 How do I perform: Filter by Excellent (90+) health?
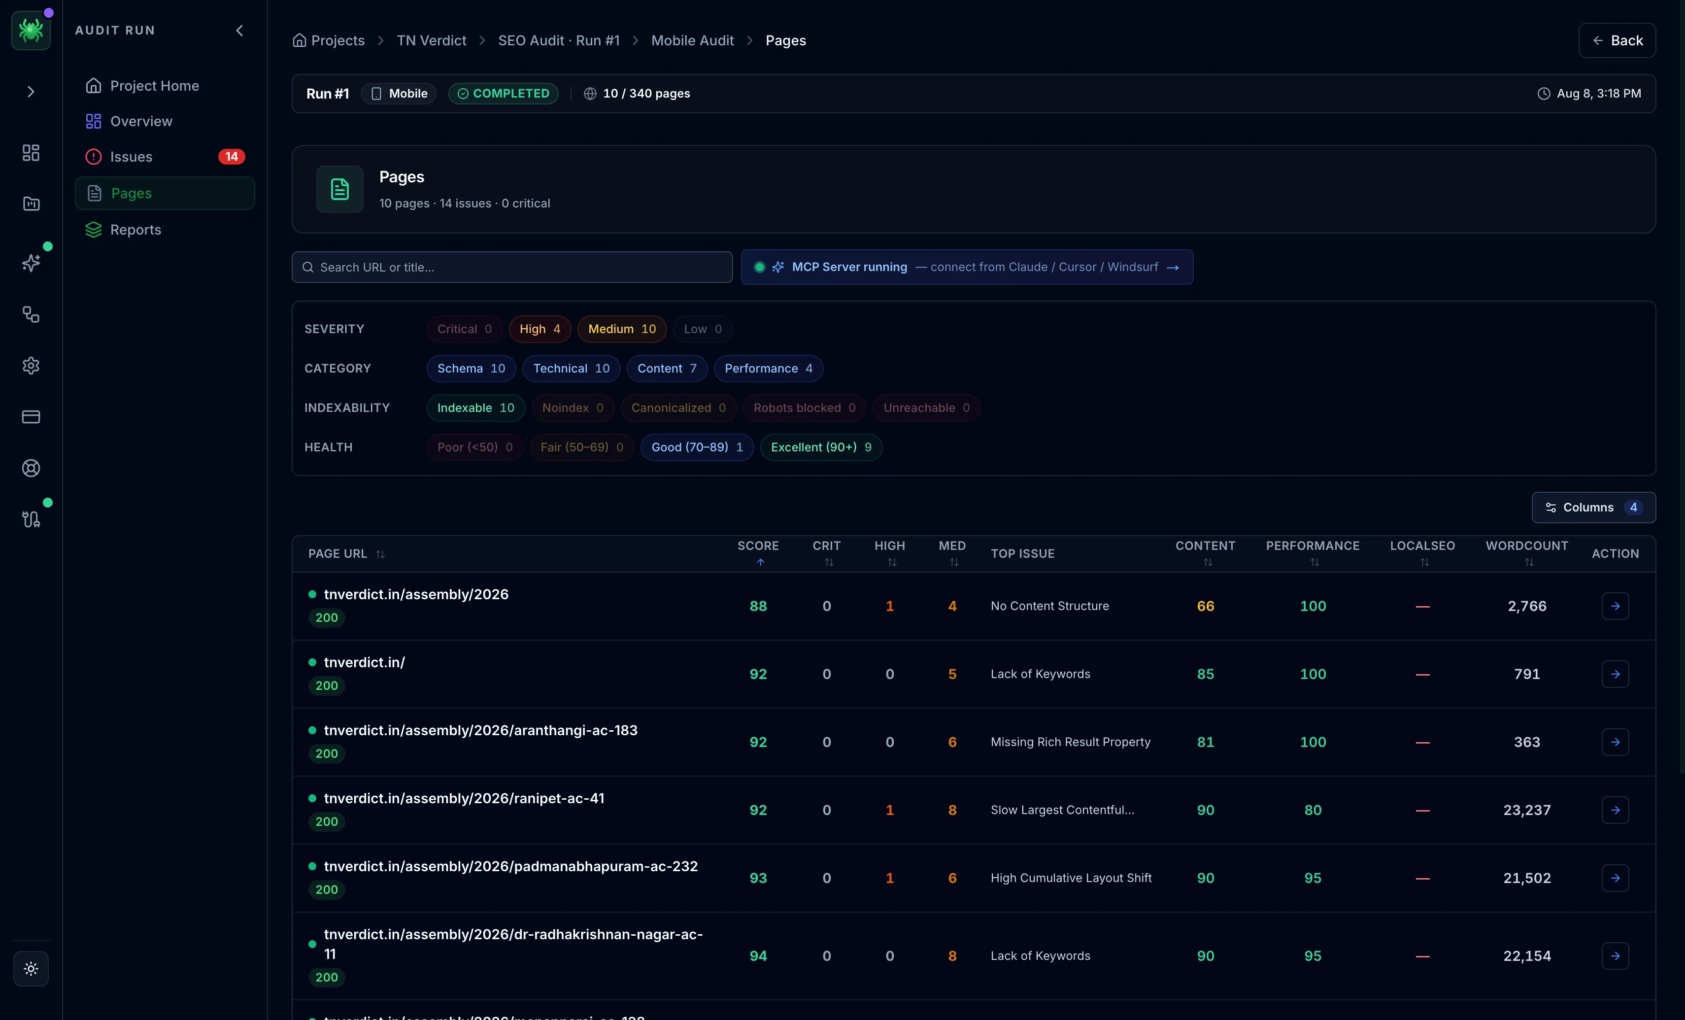click(821, 447)
